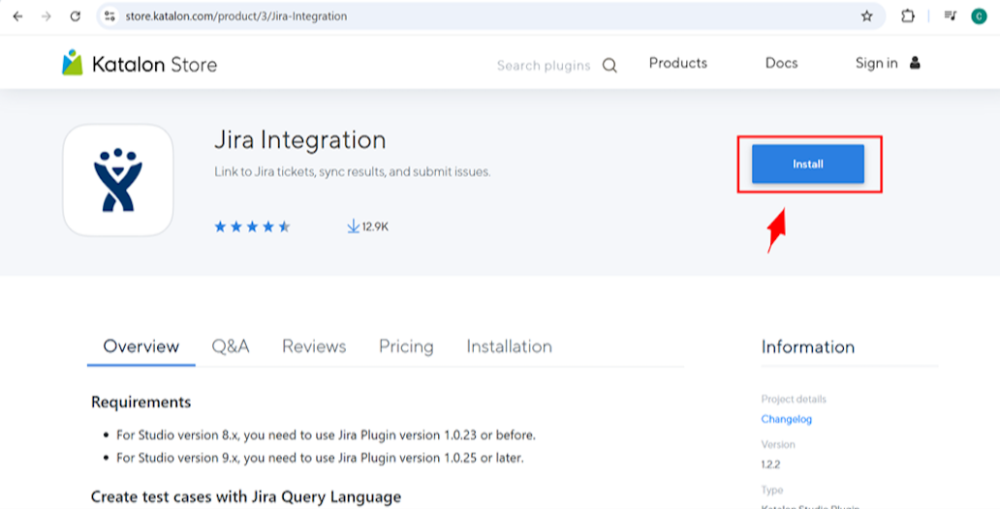The height and width of the screenshot is (509, 1000).
Task: Click the Jira Integration title
Action: point(299,140)
